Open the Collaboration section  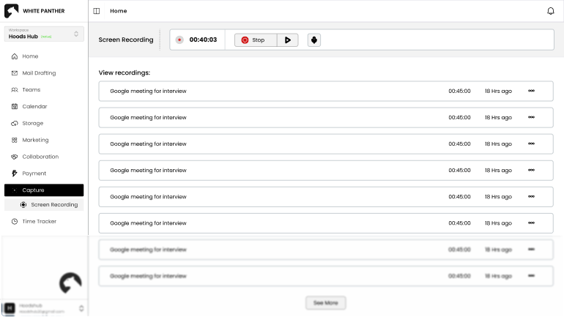(x=40, y=157)
